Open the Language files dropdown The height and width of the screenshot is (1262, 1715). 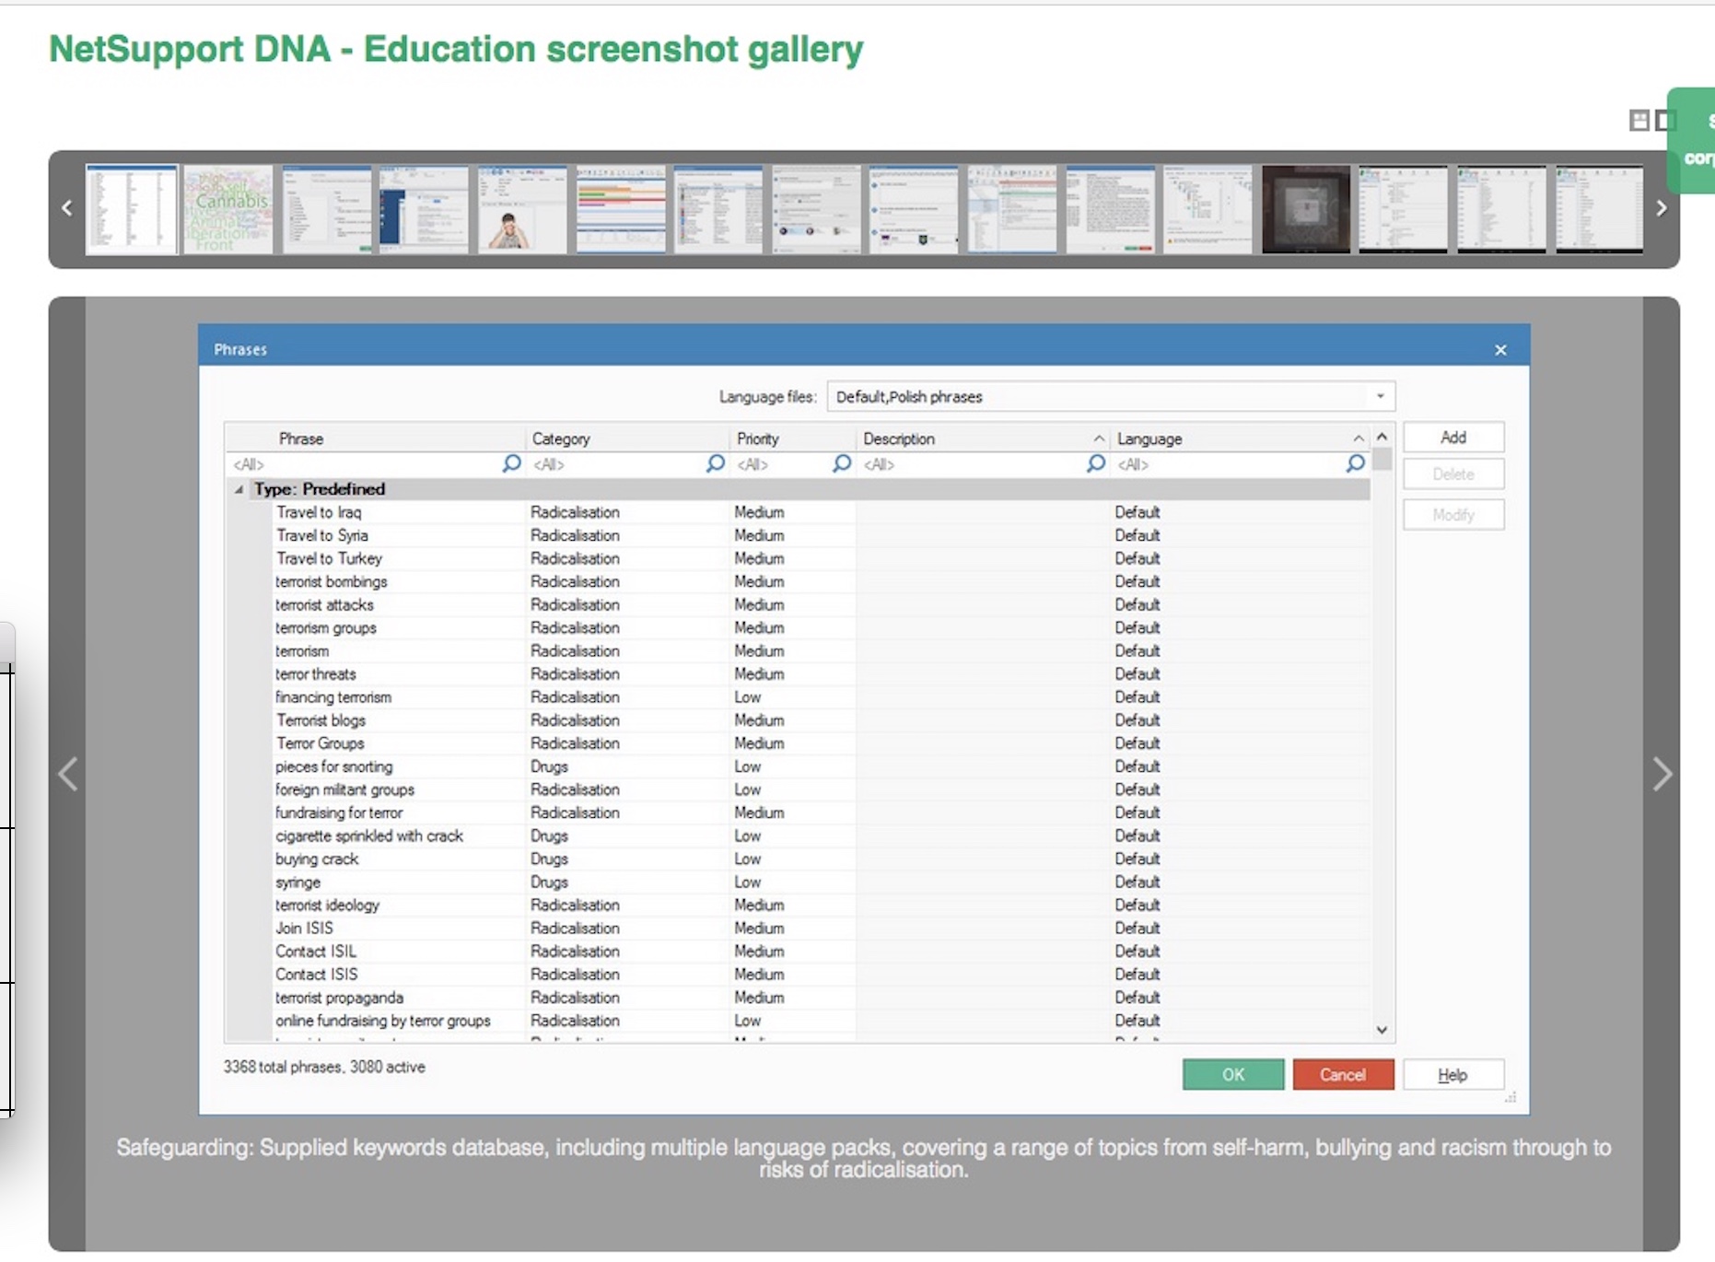pyautogui.click(x=1380, y=397)
